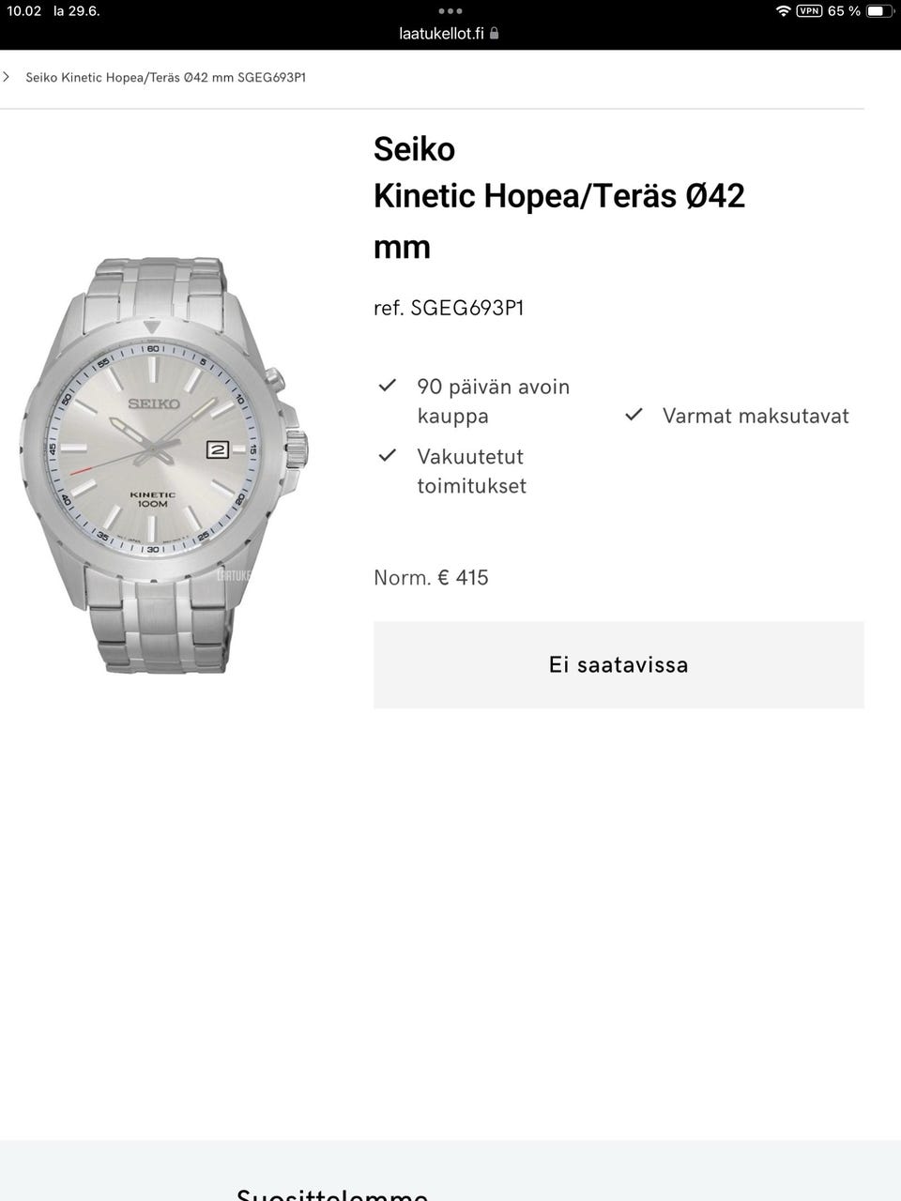This screenshot has height=1201, width=901.
Task: Tap the Seiko watch product image
Action: click(164, 464)
